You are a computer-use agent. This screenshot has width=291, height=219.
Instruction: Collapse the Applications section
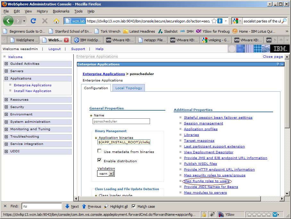point(6,78)
